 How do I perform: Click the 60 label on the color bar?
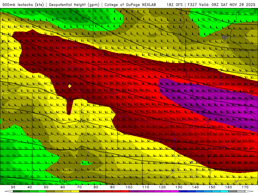[x=63, y=187]
